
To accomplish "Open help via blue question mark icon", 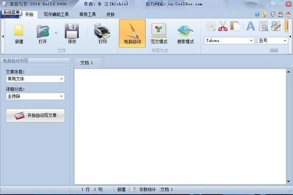I will [x=257, y=14].
